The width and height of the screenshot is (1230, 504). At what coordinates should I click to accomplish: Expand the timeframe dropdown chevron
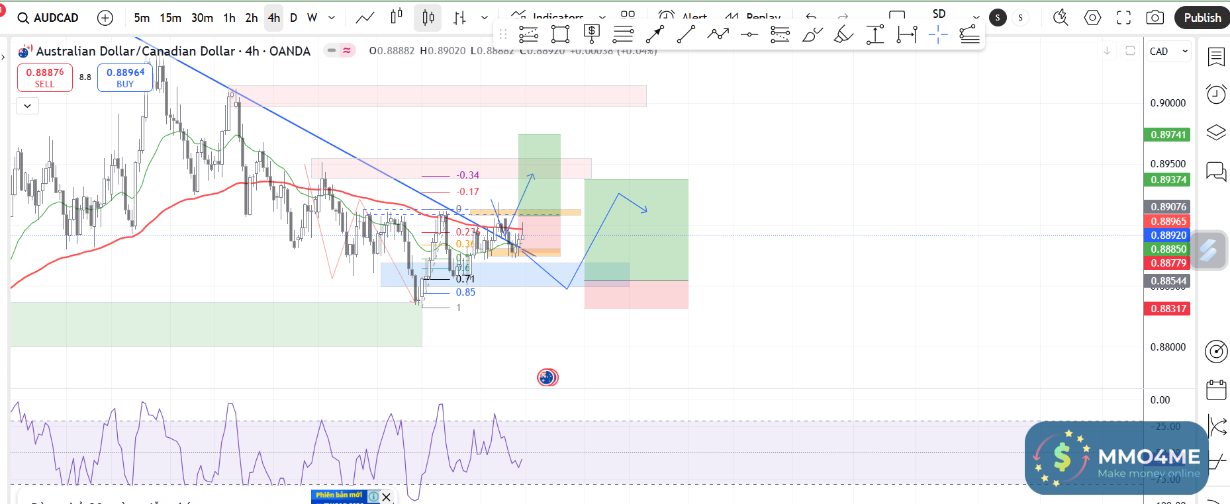point(332,18)
